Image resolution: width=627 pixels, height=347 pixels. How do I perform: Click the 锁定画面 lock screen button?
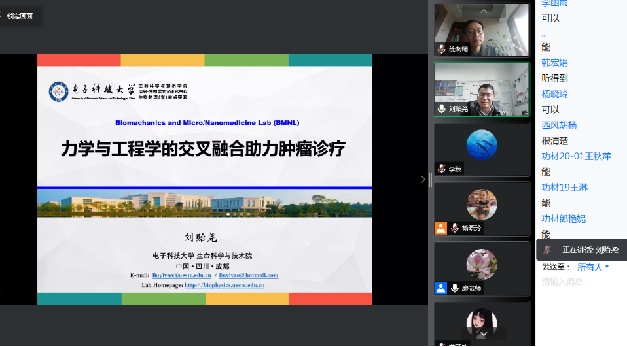pos(20,16)
